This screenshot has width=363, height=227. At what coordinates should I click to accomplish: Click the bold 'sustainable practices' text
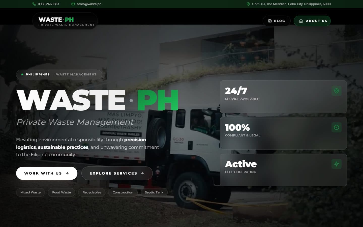click(x=63, y=147)
